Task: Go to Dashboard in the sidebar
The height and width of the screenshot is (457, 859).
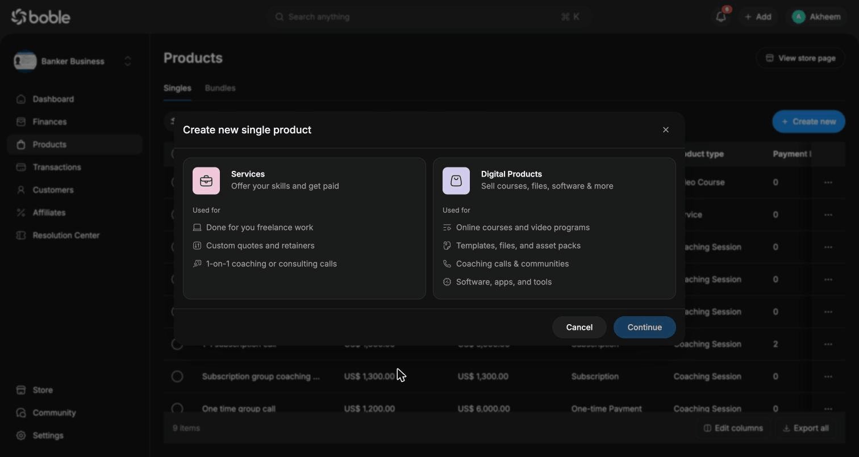Action: [74, 99]
